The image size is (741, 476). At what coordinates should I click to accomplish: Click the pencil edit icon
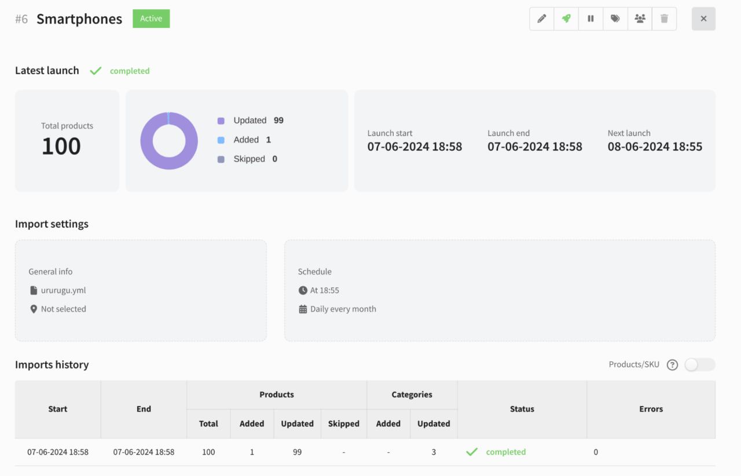542,19
